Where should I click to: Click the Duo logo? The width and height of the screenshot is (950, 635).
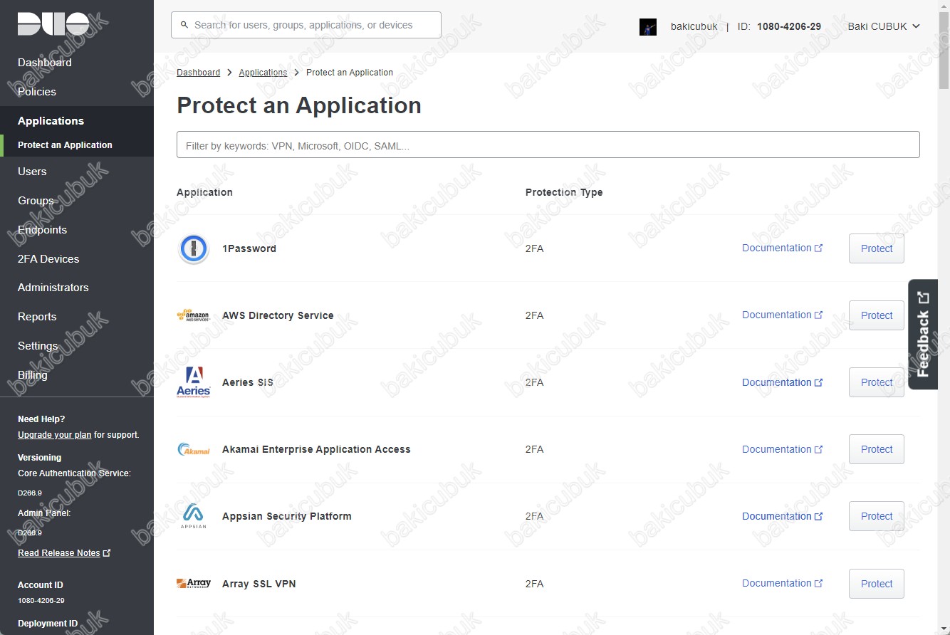(x=53, y=25)
